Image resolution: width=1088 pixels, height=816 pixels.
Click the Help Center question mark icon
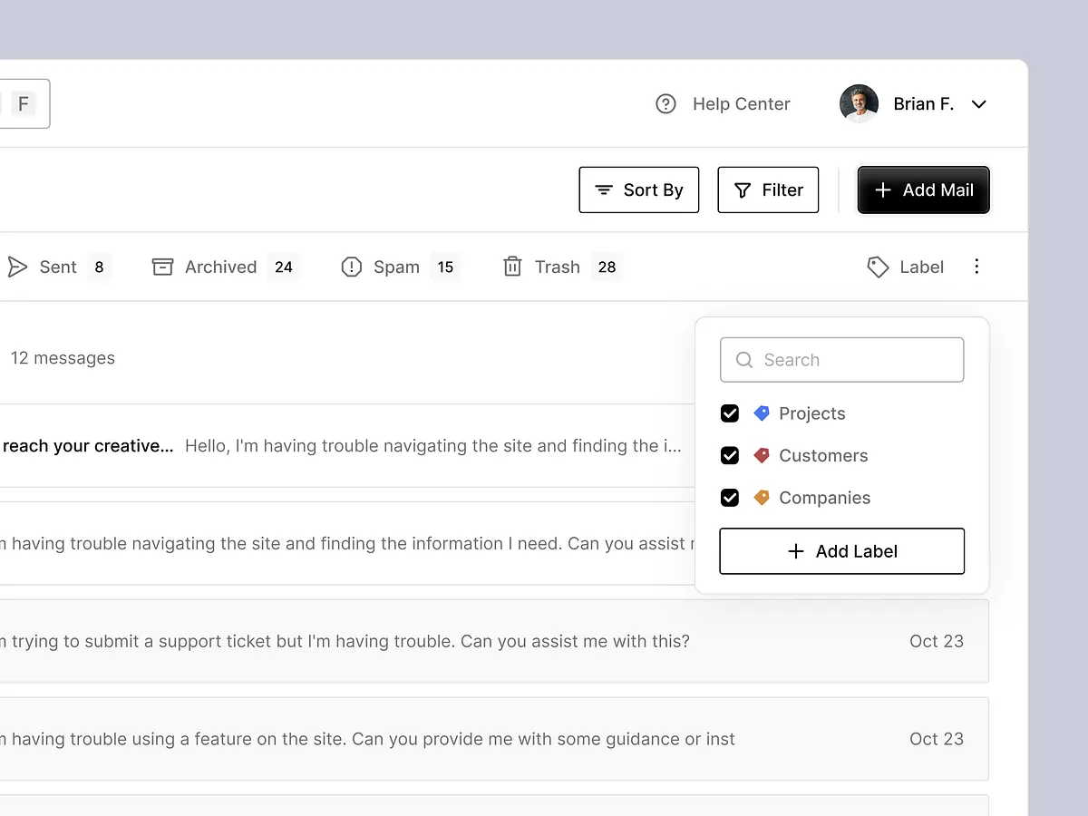click(665, 103)
